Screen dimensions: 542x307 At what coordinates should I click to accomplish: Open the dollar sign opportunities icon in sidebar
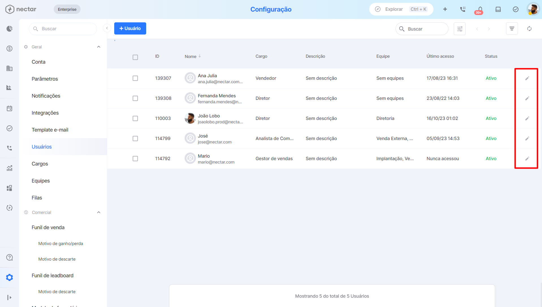click(9, 48)
